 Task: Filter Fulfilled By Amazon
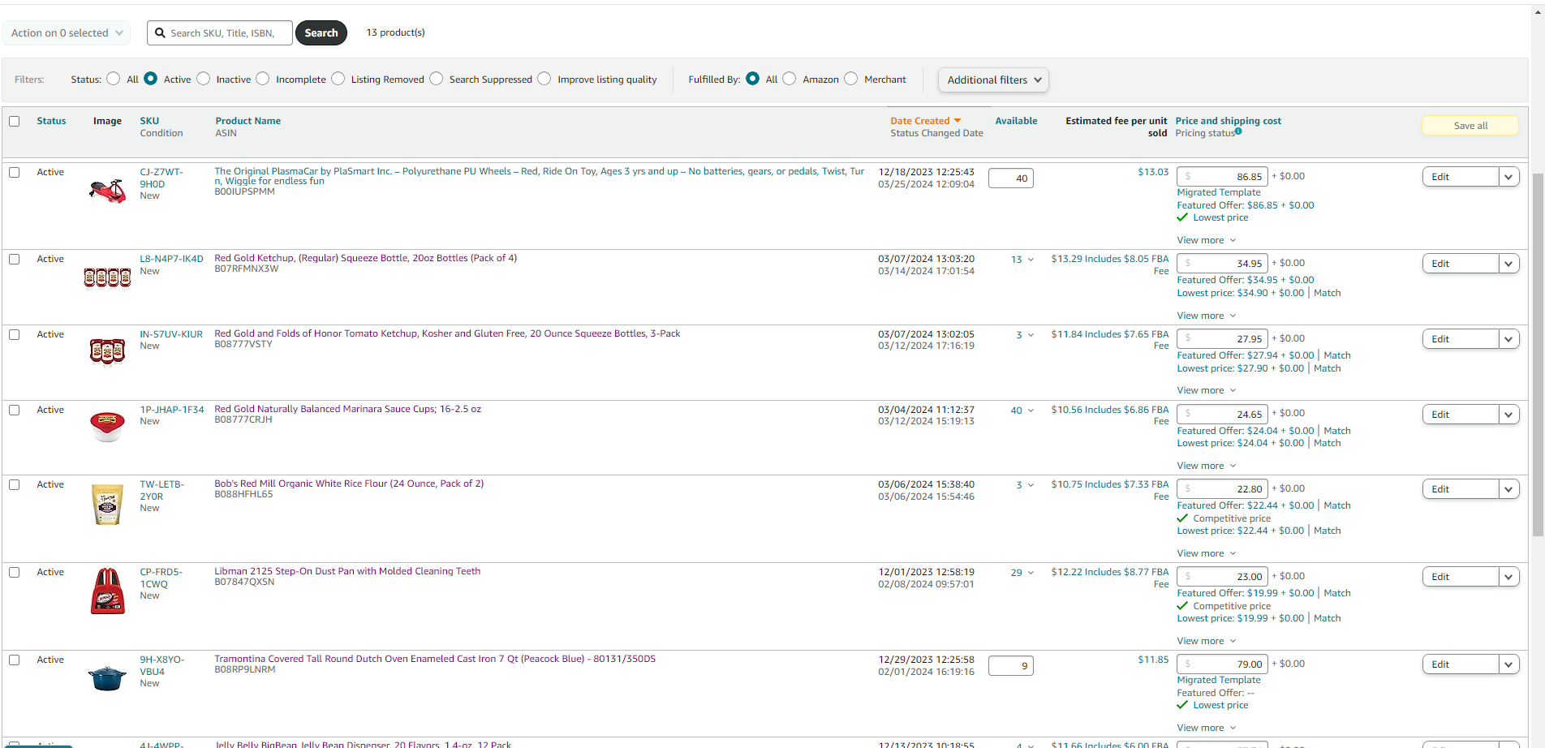point(790,79)
